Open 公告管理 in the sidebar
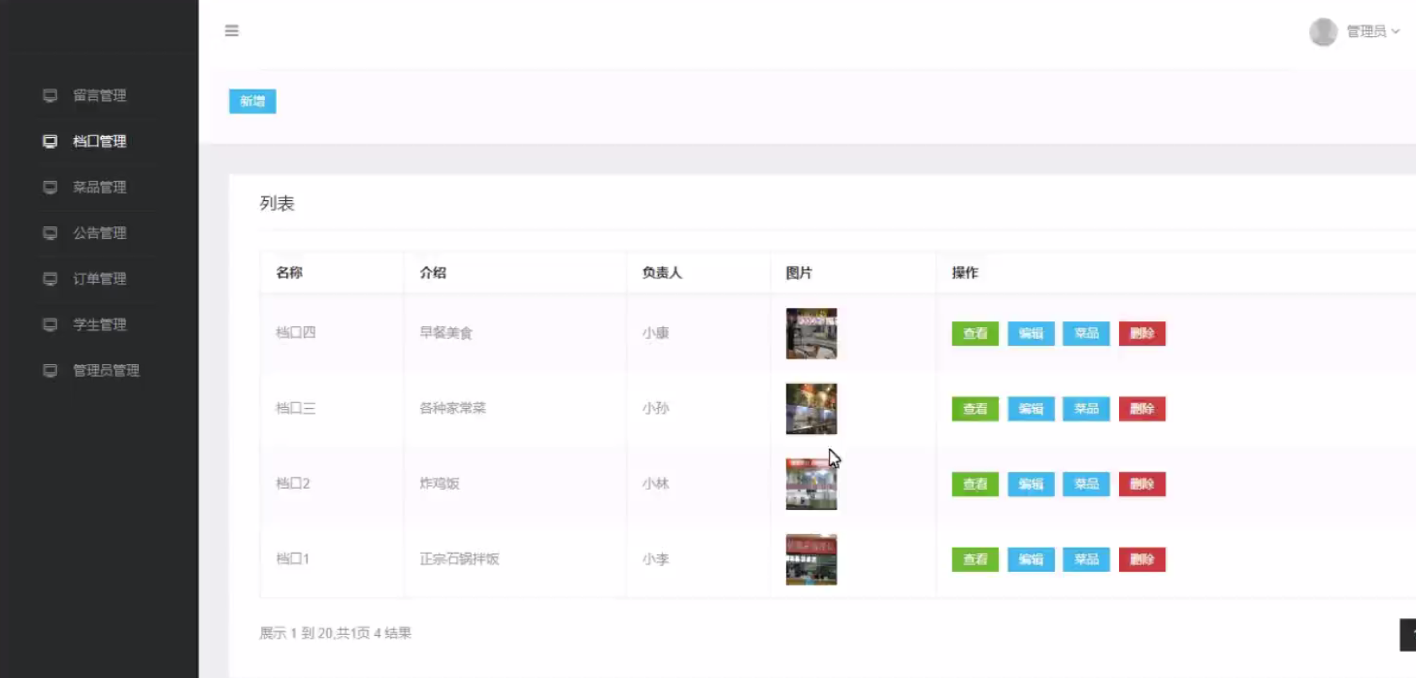 pyautogui.click(x=99, y=233)
